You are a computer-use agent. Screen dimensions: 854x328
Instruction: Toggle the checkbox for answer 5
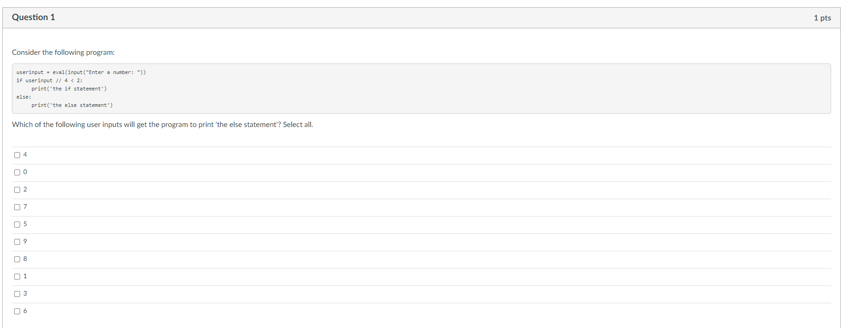coord(17,224)
